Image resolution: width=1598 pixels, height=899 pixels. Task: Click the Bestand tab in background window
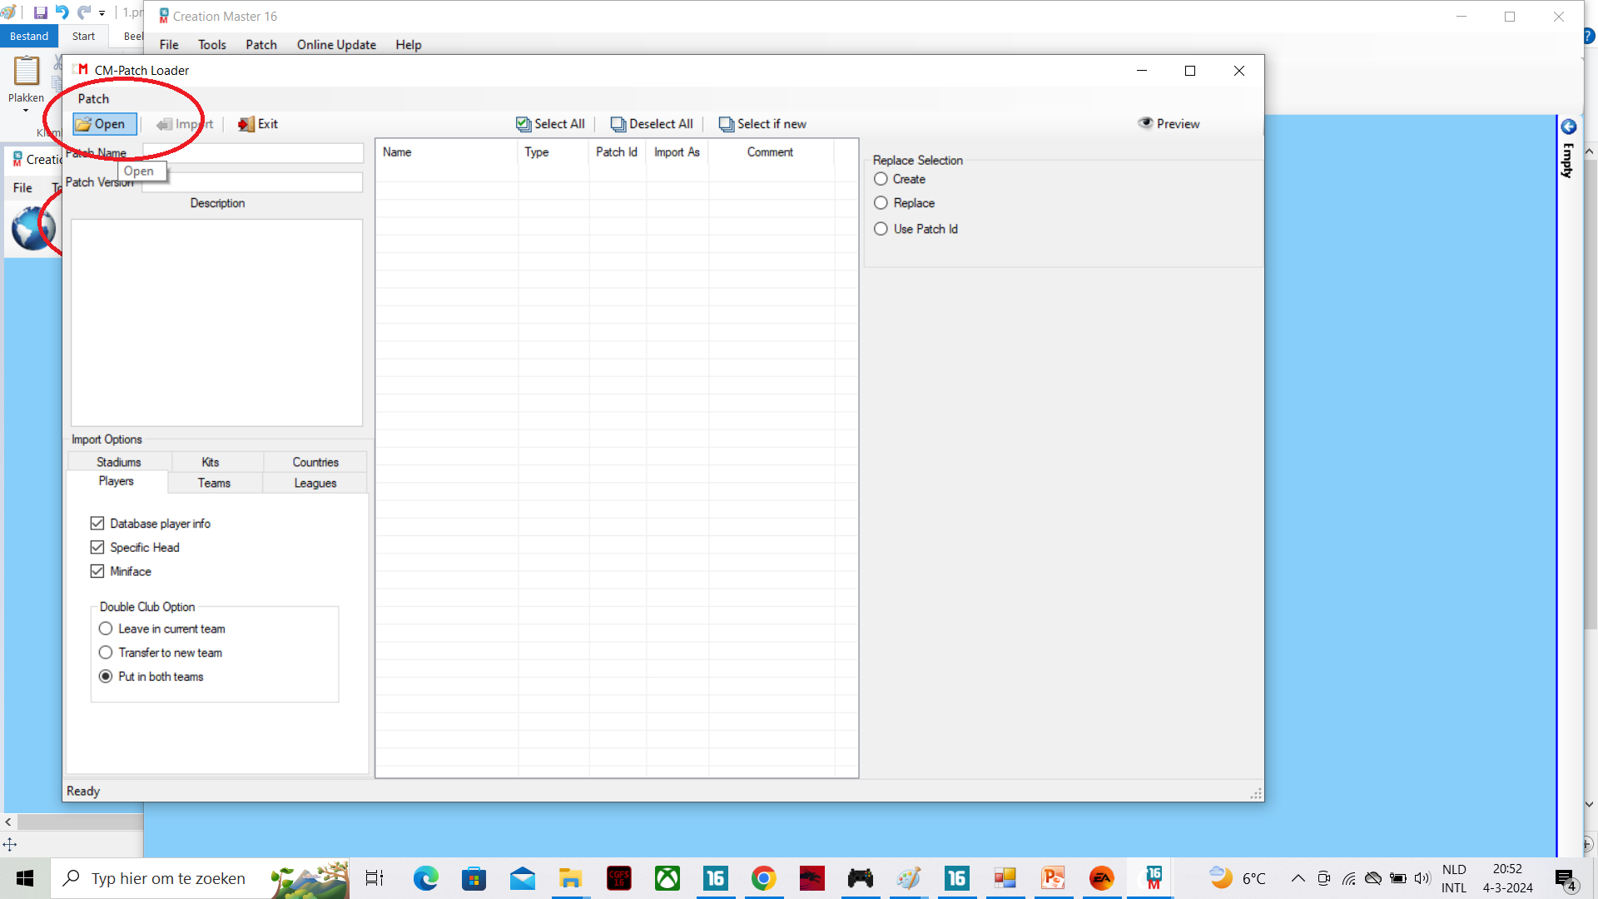[29, 37]
